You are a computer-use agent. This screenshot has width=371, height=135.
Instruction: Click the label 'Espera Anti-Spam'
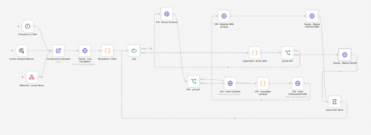[334, 110]
